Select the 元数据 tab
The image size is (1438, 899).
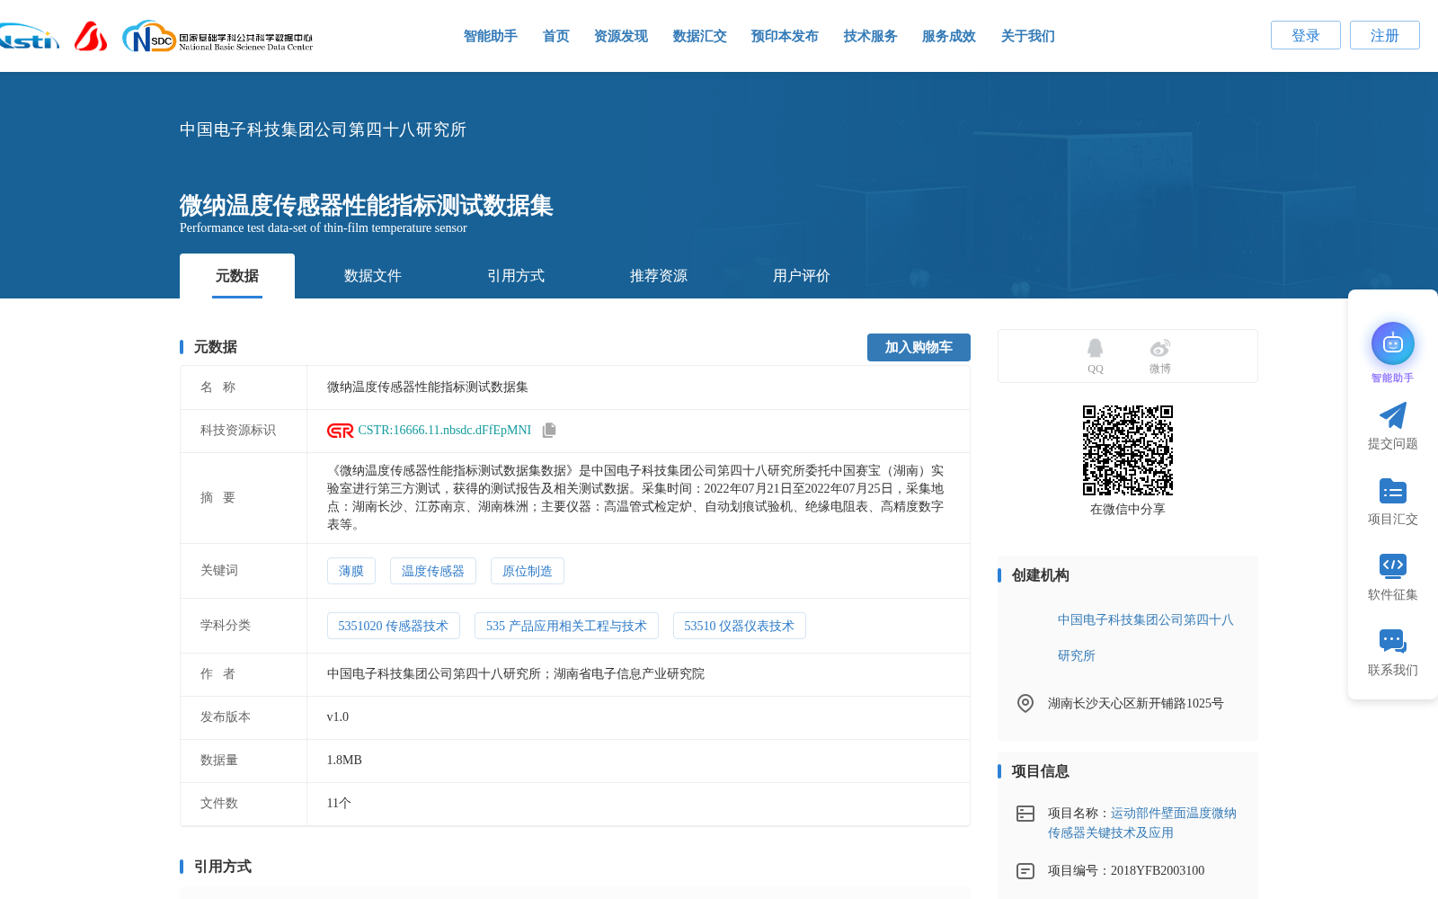(237, 276)
